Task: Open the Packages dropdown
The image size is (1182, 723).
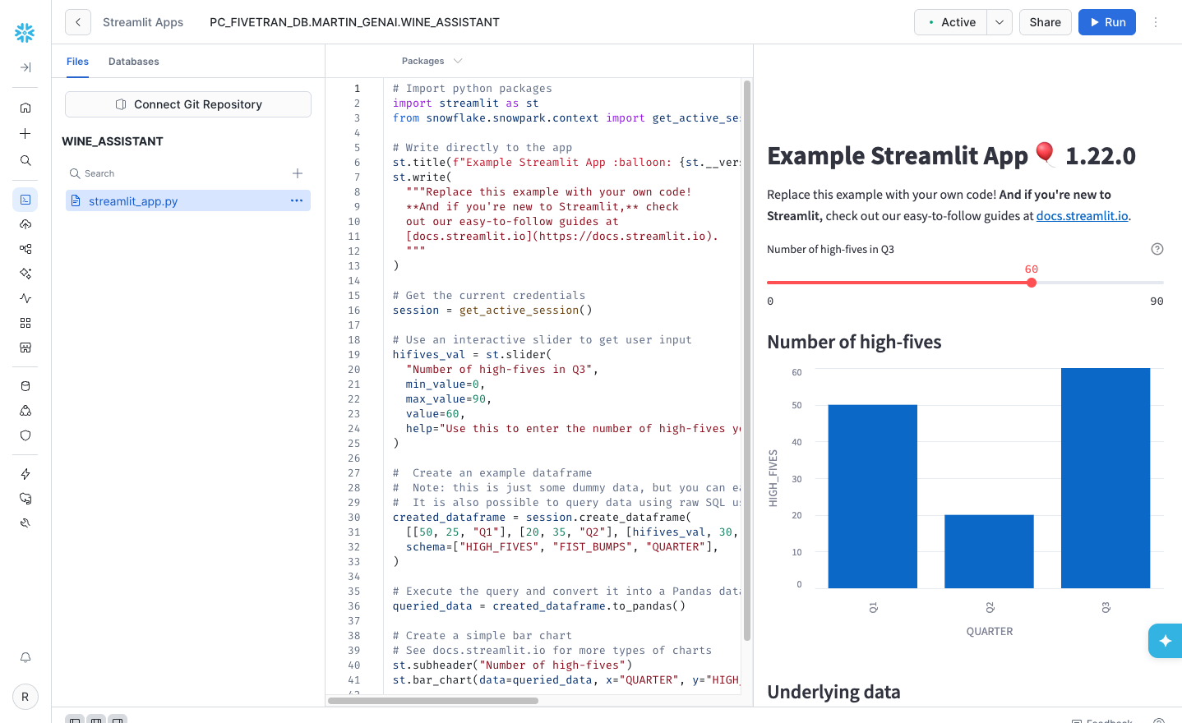Action: click(x=432, y=61)
